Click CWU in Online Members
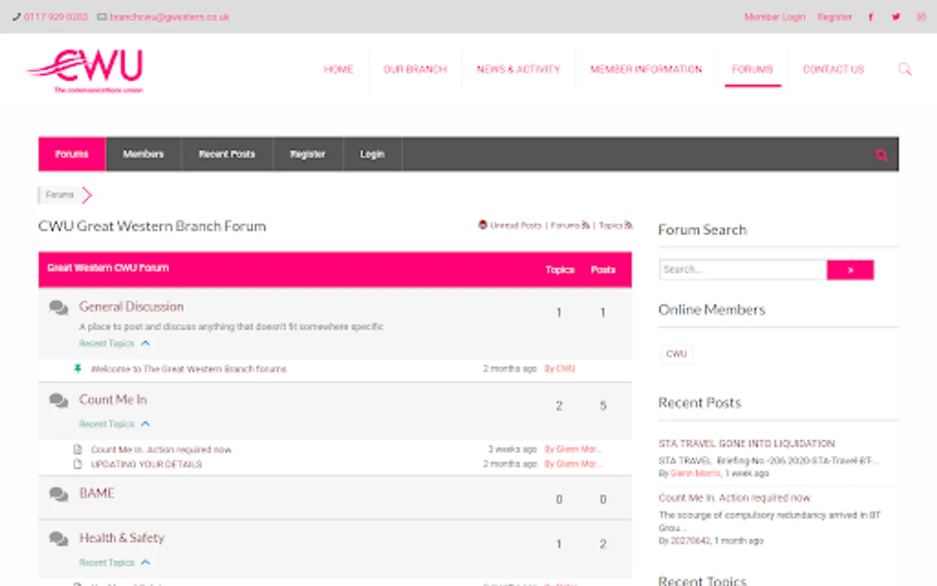The image size is (937, 586). [676, 354]
